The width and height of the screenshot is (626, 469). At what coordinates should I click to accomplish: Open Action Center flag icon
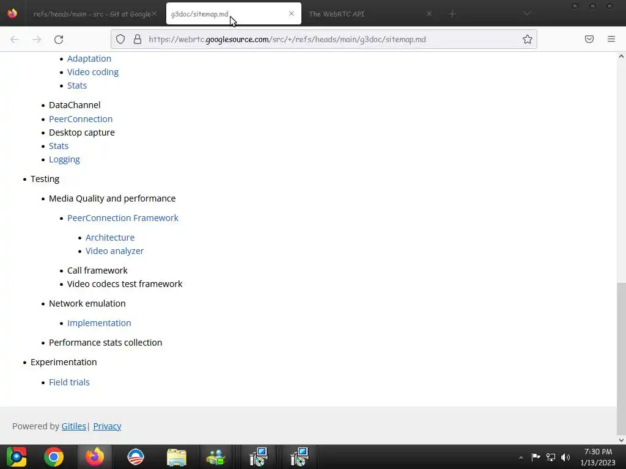pyautogui.click(x=536, y=457)
